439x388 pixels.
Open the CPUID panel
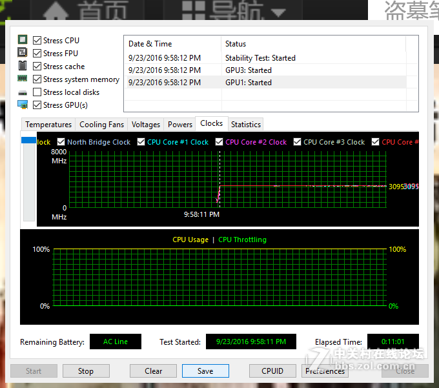point(272,371)
